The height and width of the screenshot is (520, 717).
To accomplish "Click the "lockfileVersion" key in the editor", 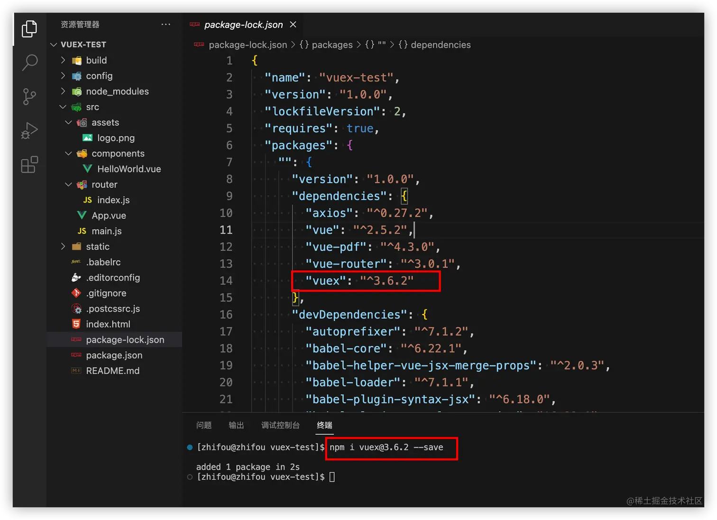I will click(322, 111).
